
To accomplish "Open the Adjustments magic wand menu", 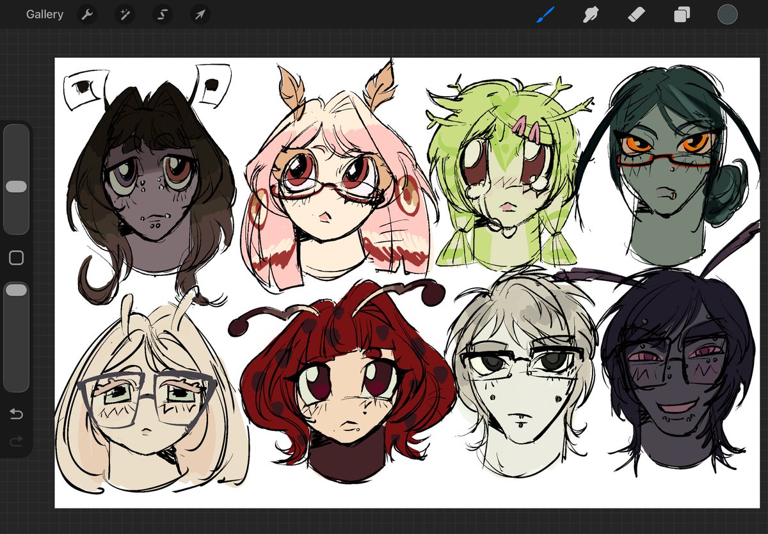I will [125, 14].
